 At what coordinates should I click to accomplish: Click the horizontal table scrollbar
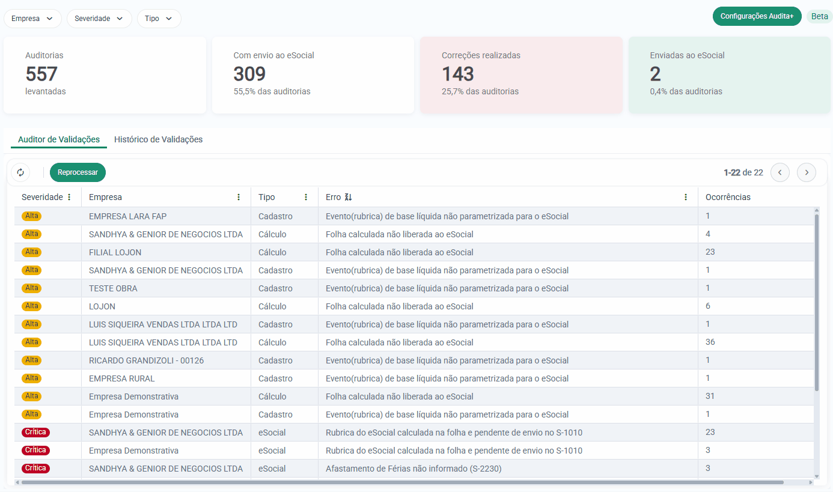click(403, 482)
